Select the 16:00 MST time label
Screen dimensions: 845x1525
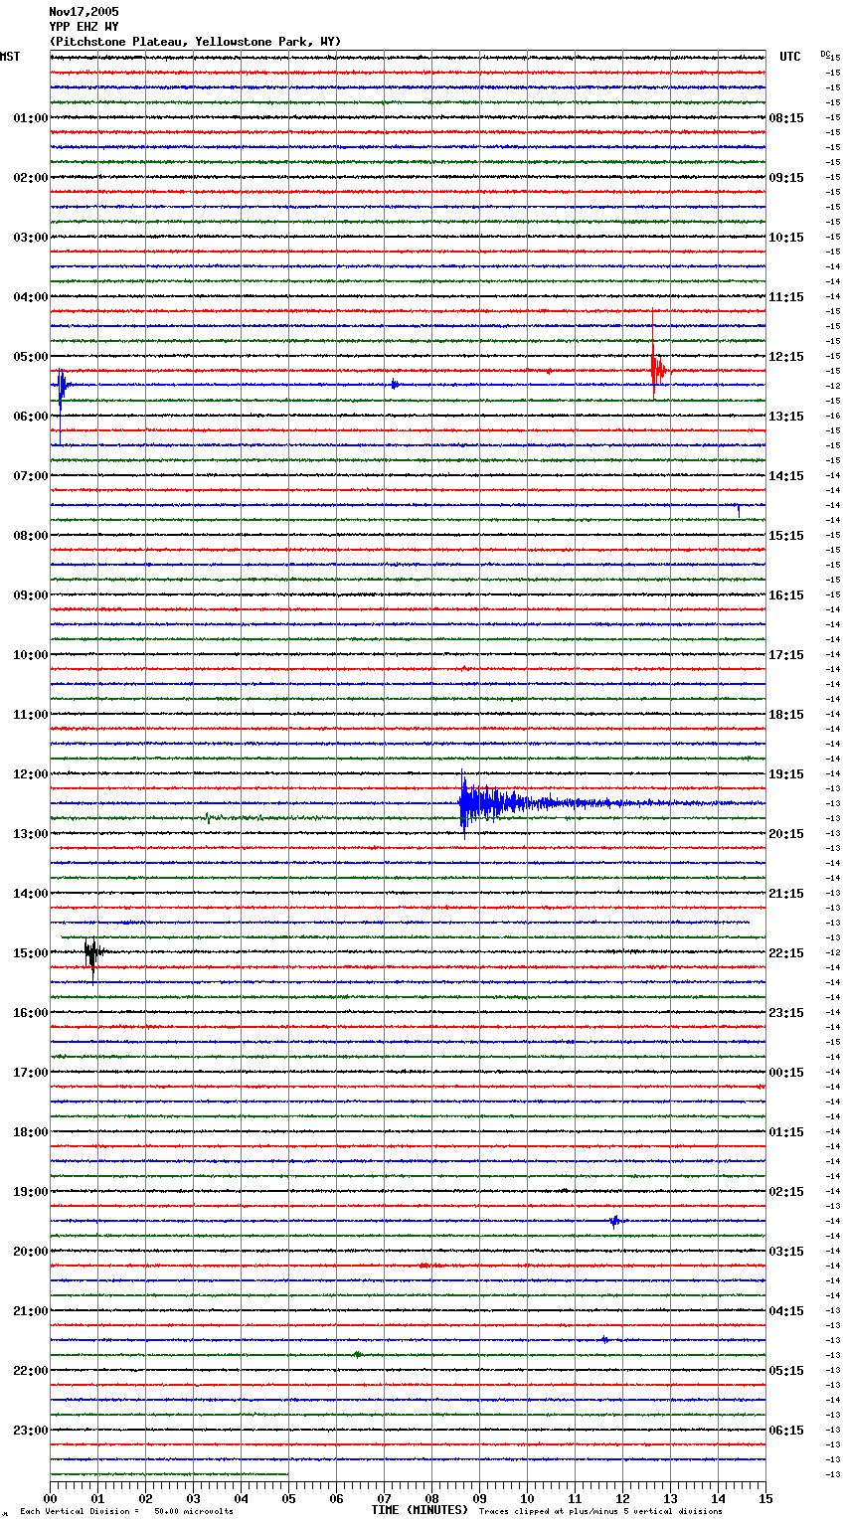coord(31,1013)
